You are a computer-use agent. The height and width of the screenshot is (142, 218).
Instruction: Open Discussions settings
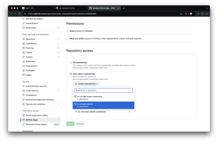tap(31, 66)
